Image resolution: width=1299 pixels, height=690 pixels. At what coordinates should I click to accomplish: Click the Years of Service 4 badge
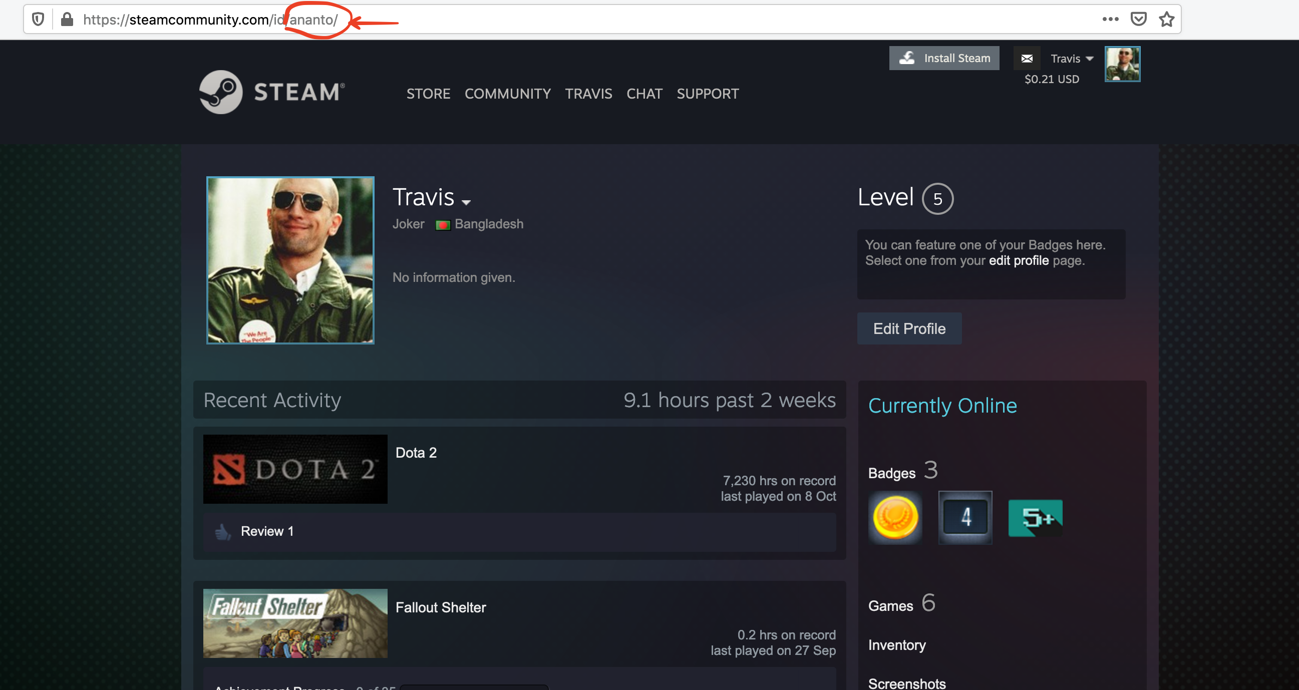[964, 518]
